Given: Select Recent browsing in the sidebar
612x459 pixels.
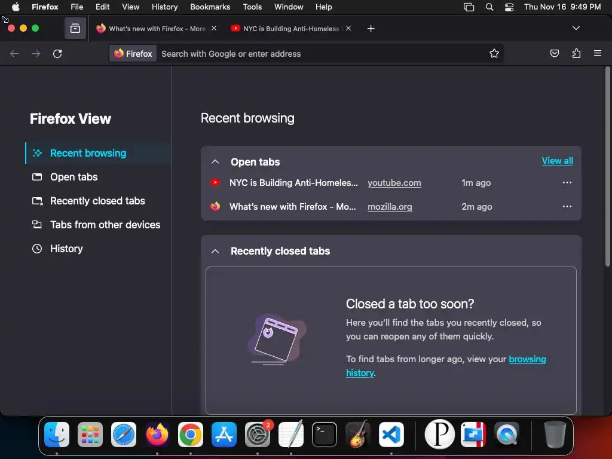Looking at the screenshot, I should (98, 153).
